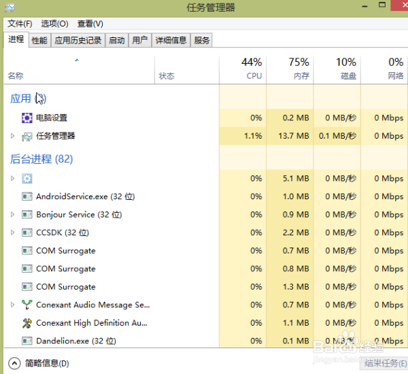Switch to the 服务 tab

click(202, 40)
